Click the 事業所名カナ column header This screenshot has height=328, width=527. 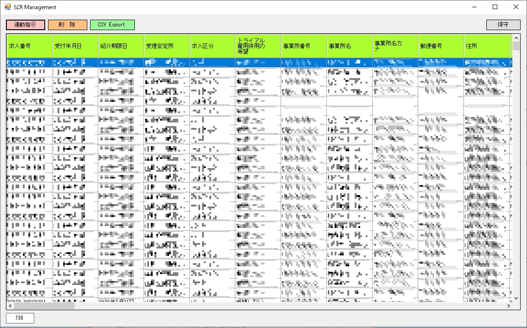point(395,46)
